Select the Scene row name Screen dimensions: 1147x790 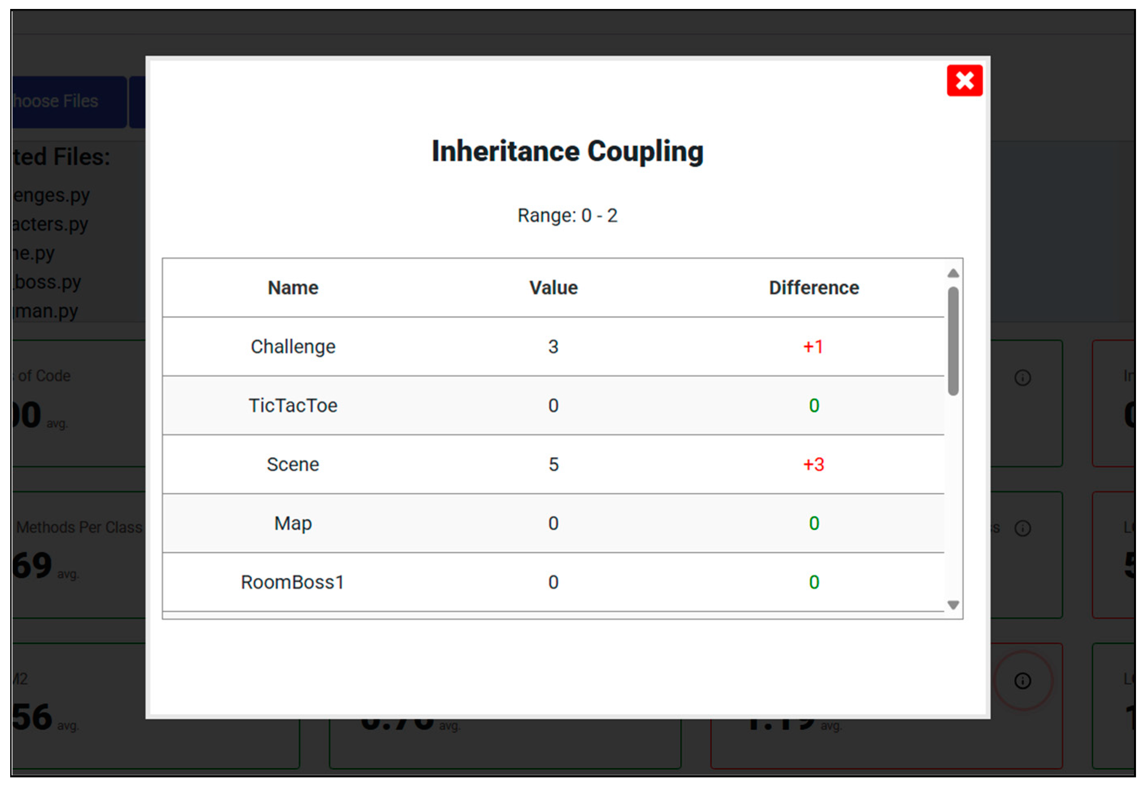[x=293, y=464]
